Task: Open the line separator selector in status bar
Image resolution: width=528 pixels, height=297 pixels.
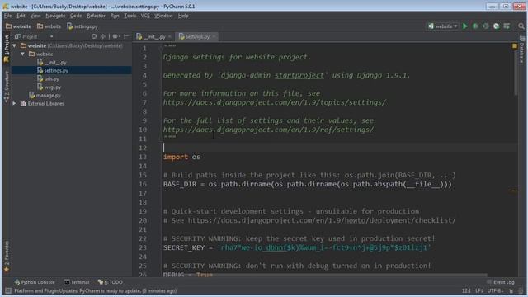Action: (479, 290)
